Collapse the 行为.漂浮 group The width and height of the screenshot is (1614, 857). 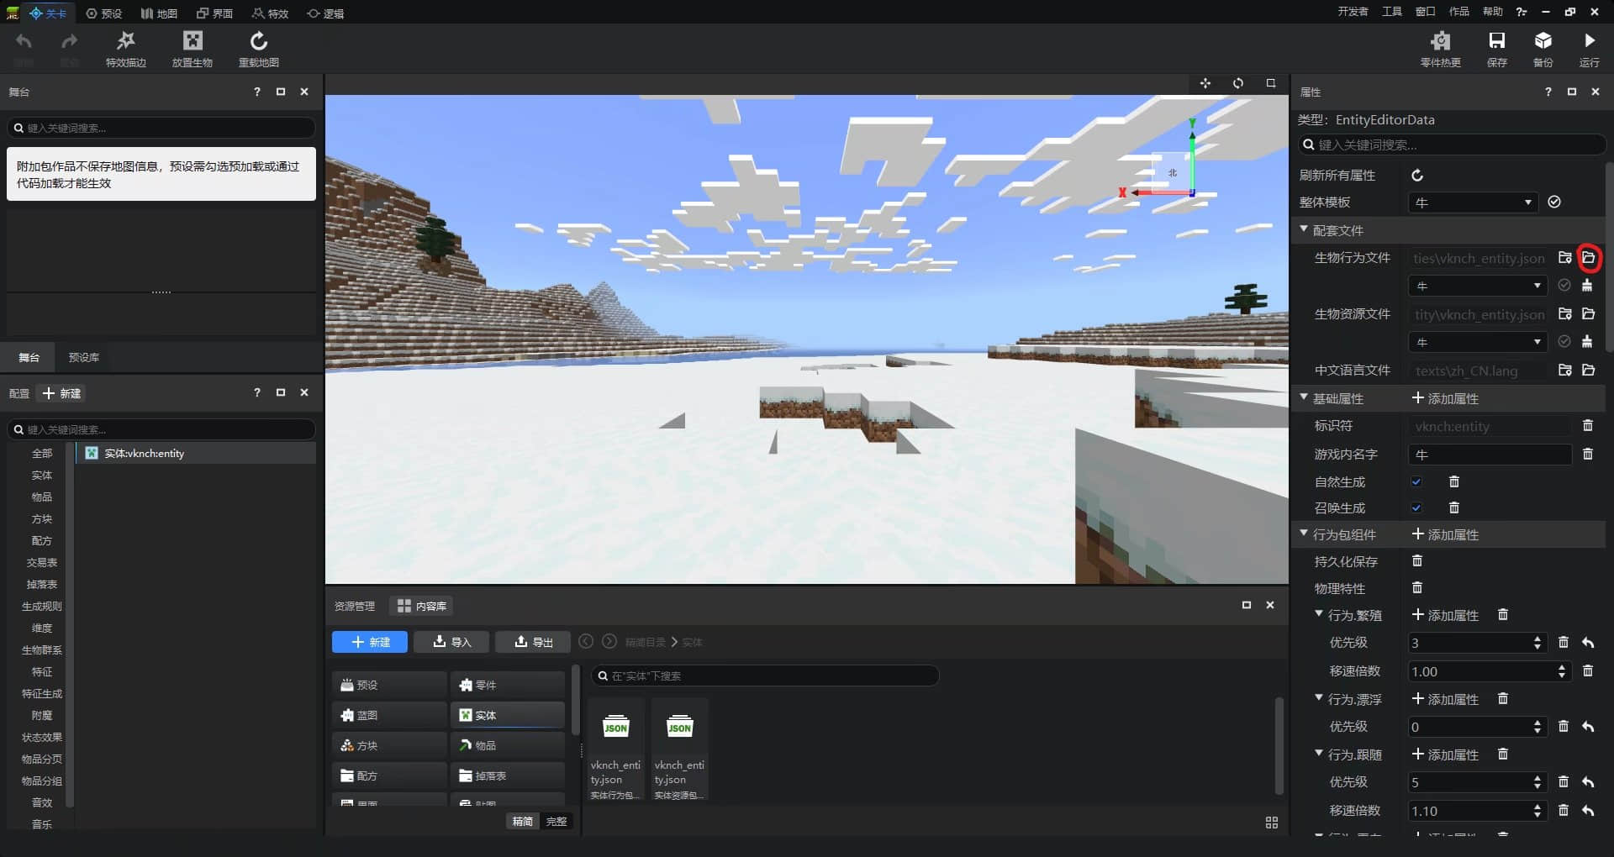click(1320, 697)
